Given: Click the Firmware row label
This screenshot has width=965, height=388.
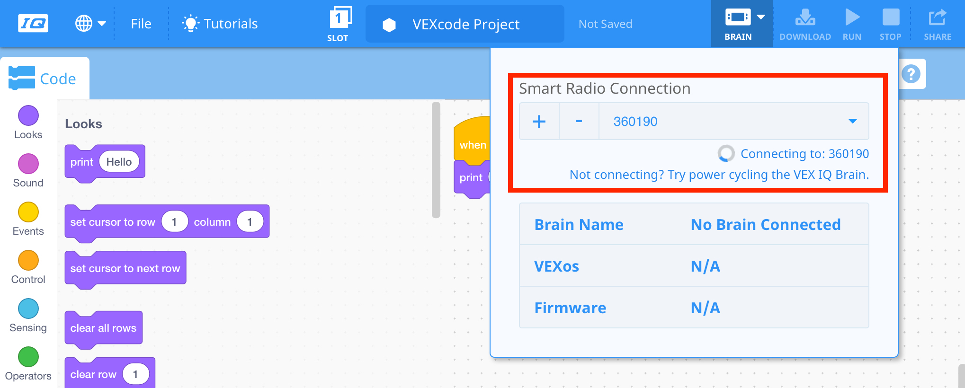Looking at the screenshot, I should [x=570, y=308].
